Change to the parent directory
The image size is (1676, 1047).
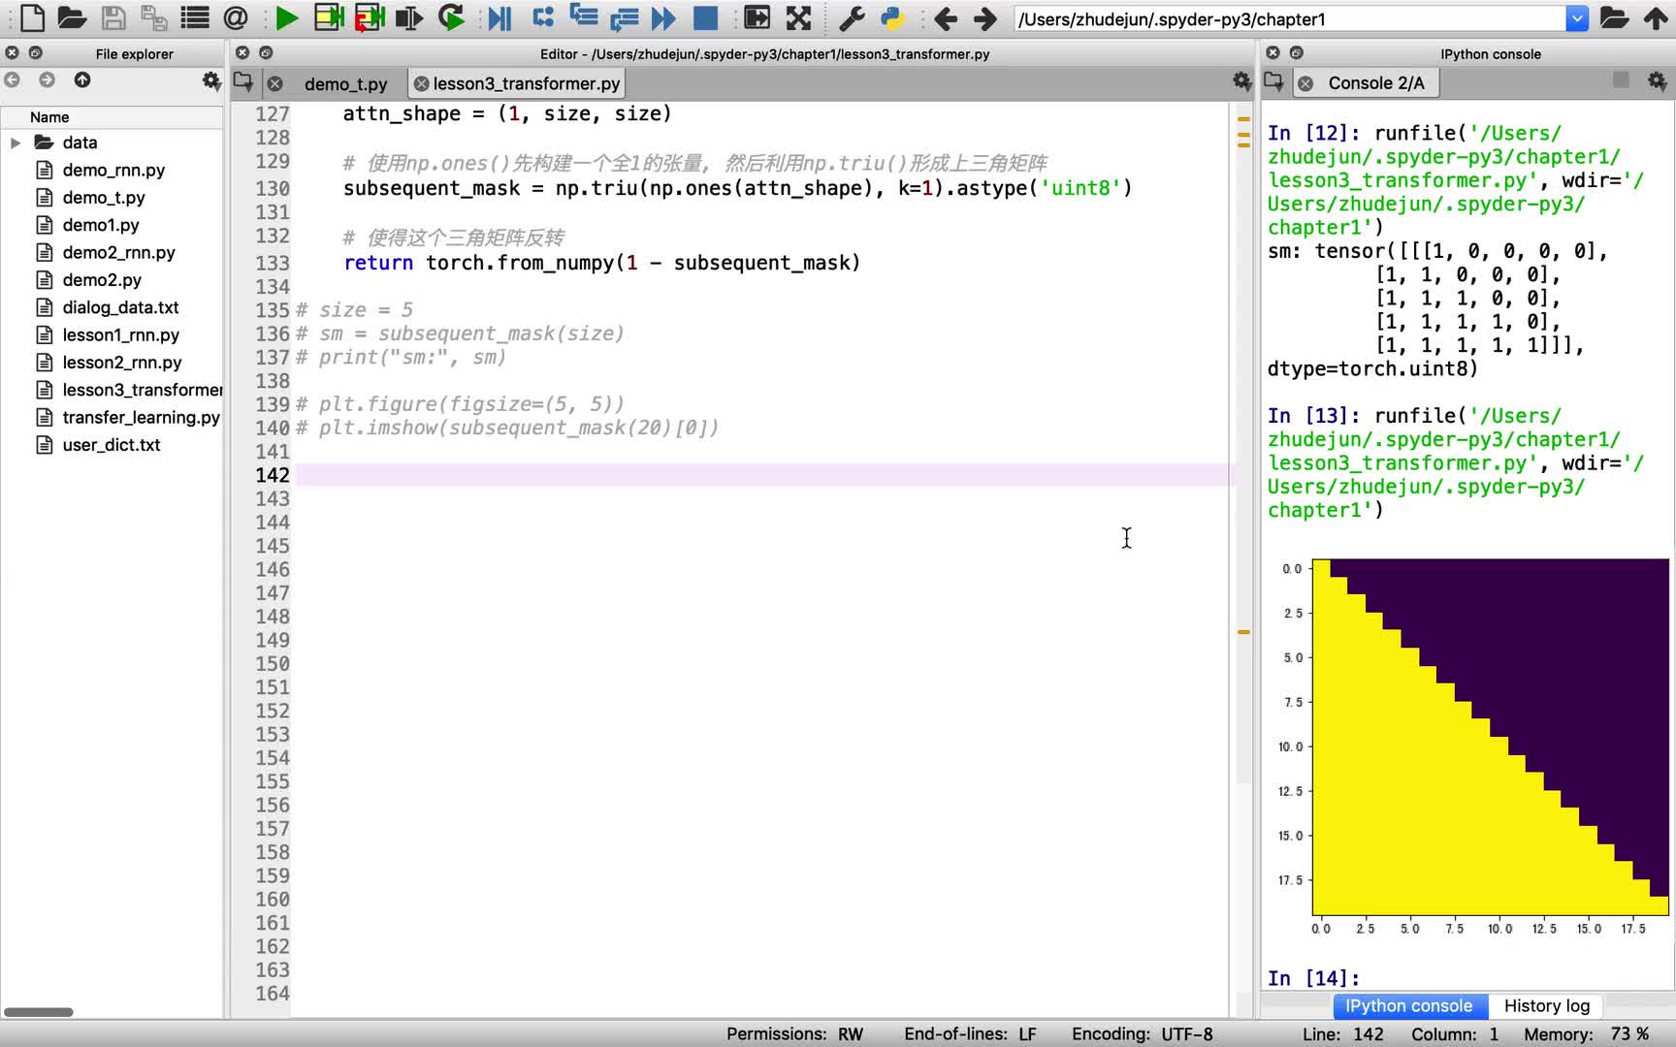(x=1656, y=17)
